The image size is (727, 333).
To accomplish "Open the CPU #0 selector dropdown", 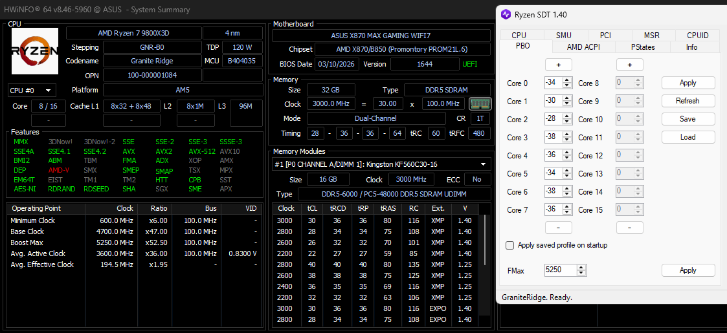I will 32,90.
